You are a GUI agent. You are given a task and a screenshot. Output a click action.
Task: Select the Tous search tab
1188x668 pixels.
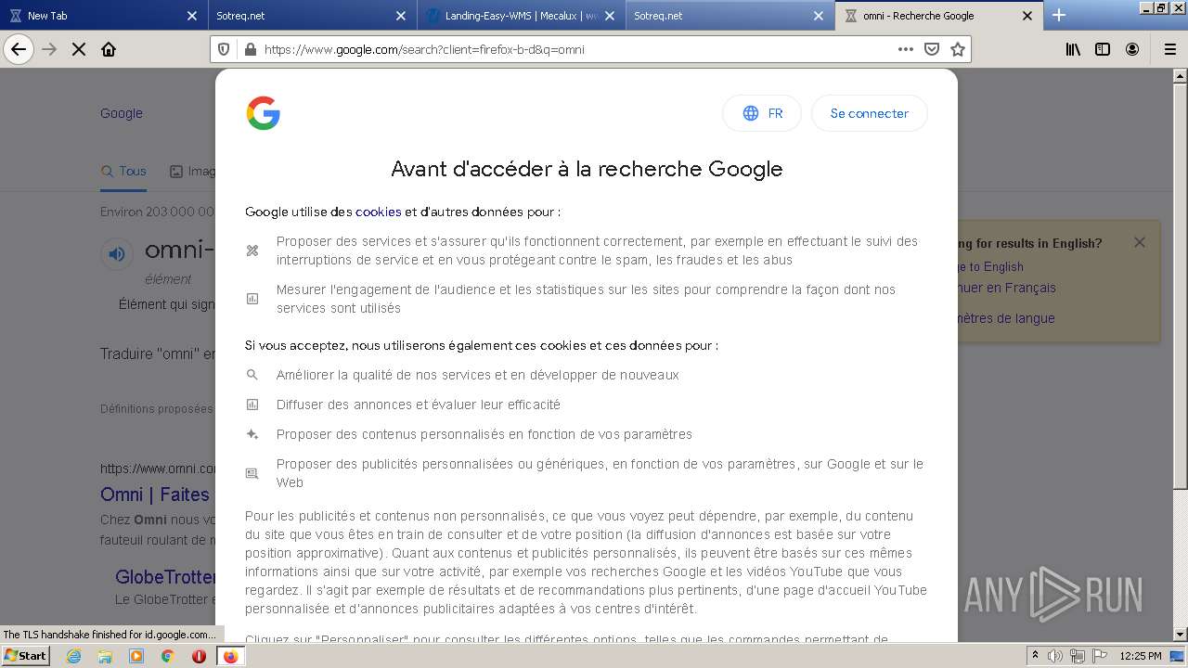pos(123,171)
